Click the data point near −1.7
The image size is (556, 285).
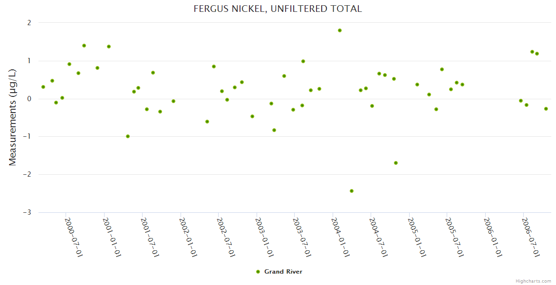point(396,163)
